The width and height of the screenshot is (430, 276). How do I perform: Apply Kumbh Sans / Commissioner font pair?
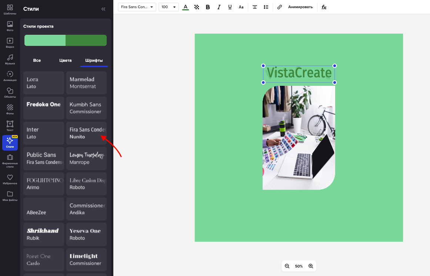coord(86,108)
